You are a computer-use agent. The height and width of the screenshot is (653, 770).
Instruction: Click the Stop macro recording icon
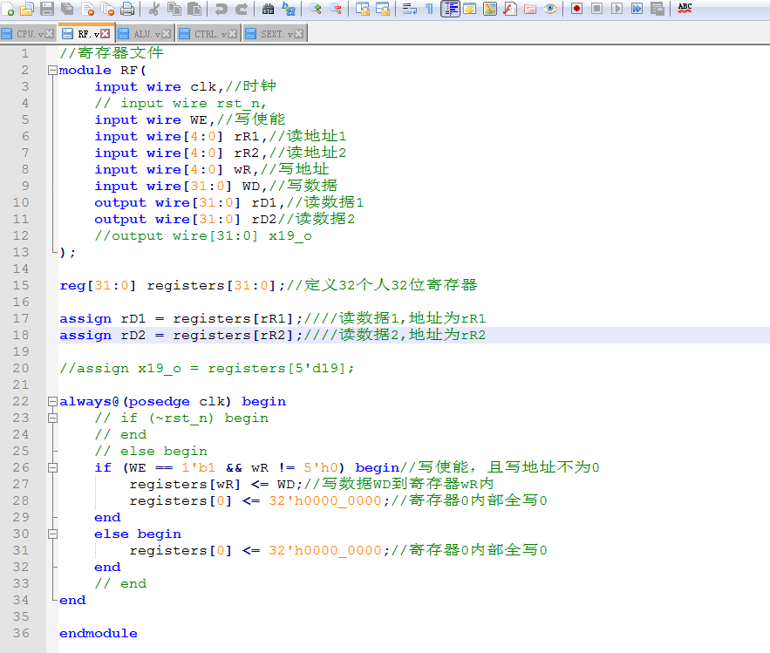click(x=596, y=9)
